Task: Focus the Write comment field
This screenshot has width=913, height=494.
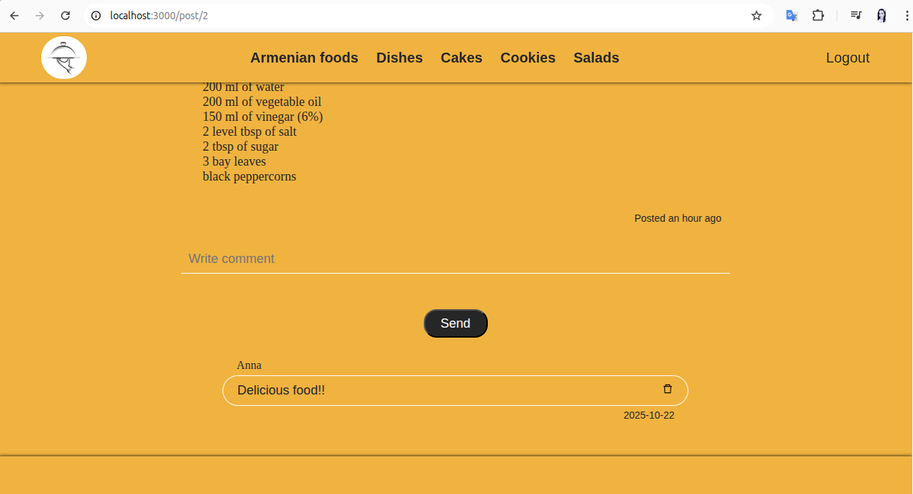Action: 455,259
